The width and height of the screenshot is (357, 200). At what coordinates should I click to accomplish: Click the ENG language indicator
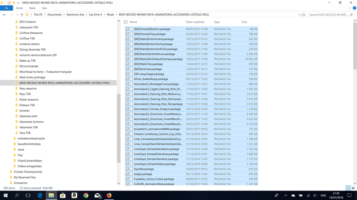point(323,195)
